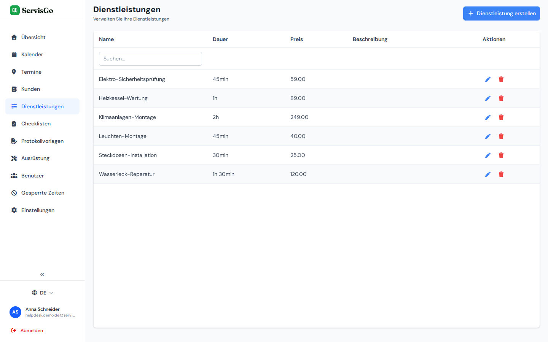Click the AS user avatar
Image resolution: width=548 pixels, height=342 pixels.
[x=15, y=312]
